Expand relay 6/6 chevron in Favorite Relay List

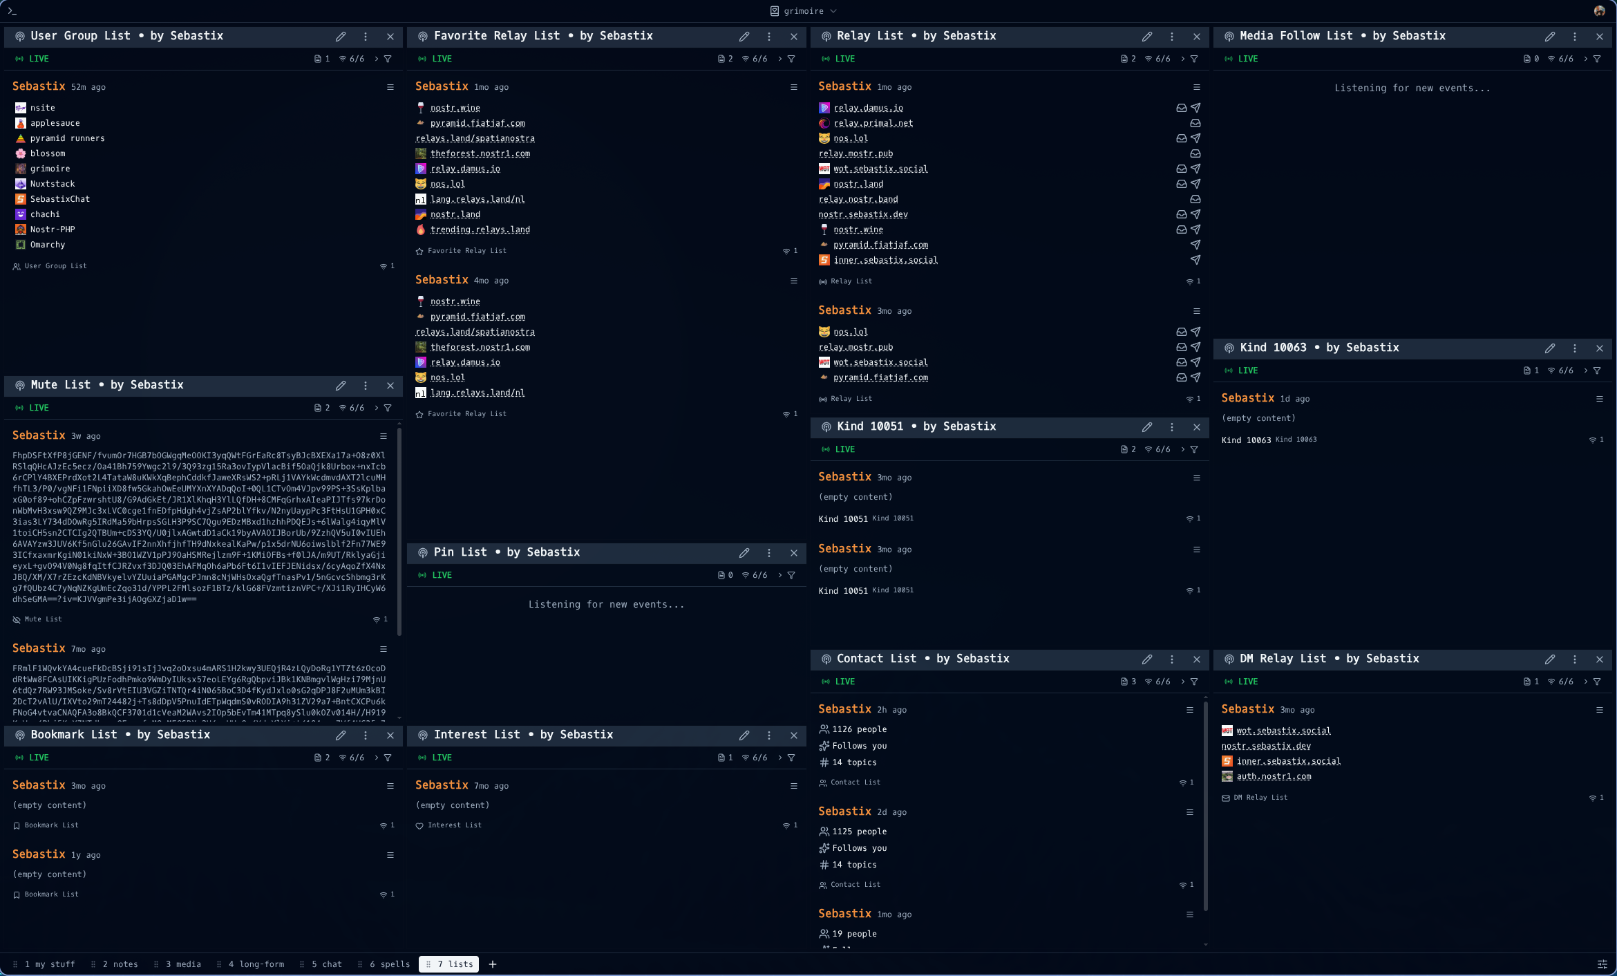(780, 59)
